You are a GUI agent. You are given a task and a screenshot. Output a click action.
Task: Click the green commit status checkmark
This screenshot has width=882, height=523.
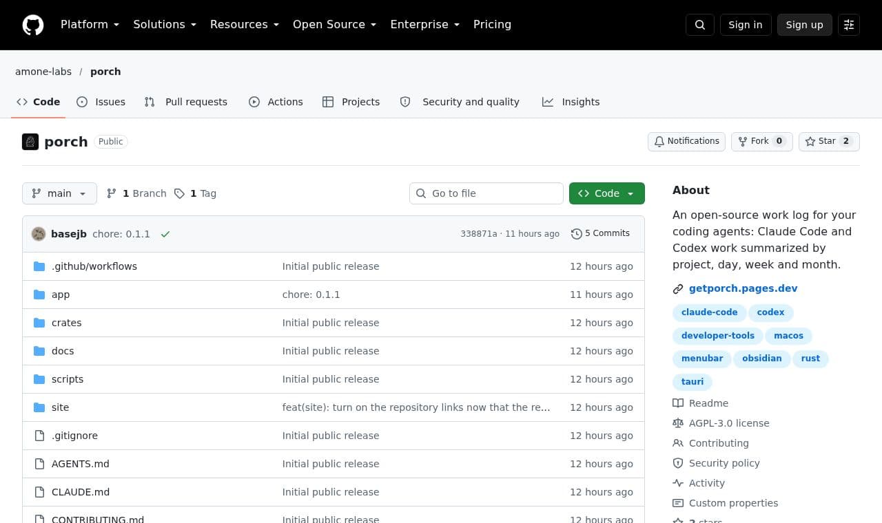tap(165, 234)
